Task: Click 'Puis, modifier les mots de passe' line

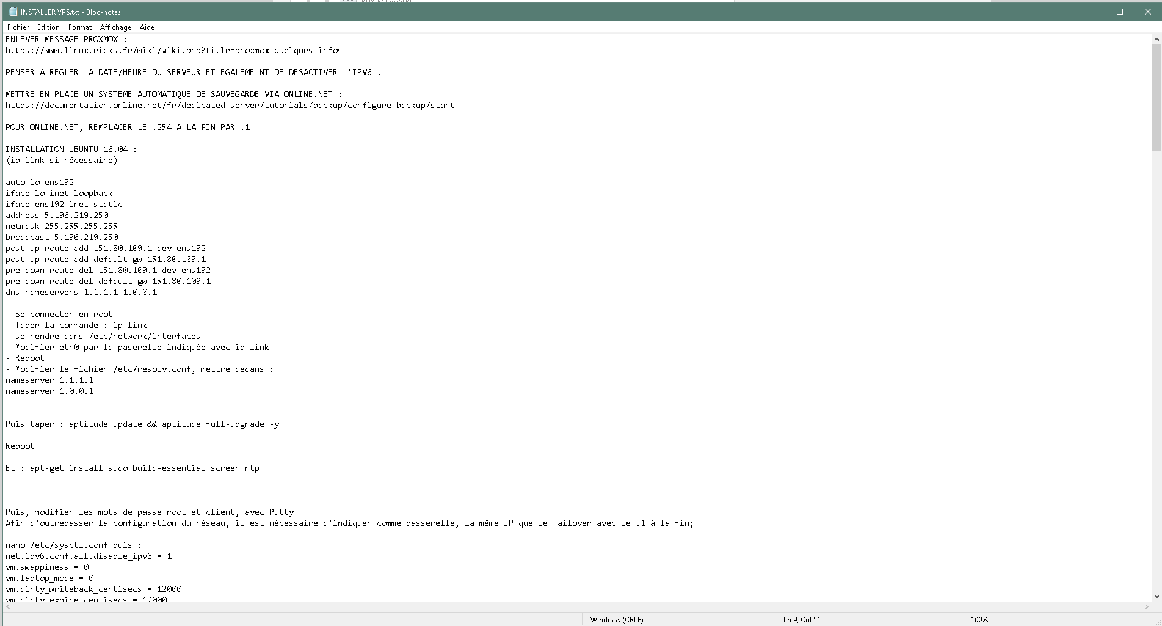Action: coord(150,512)
